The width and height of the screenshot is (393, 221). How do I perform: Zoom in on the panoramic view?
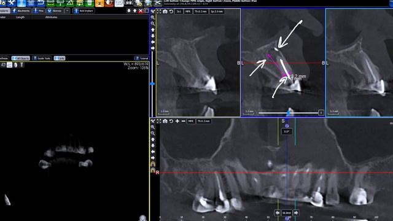coord(153,127)
